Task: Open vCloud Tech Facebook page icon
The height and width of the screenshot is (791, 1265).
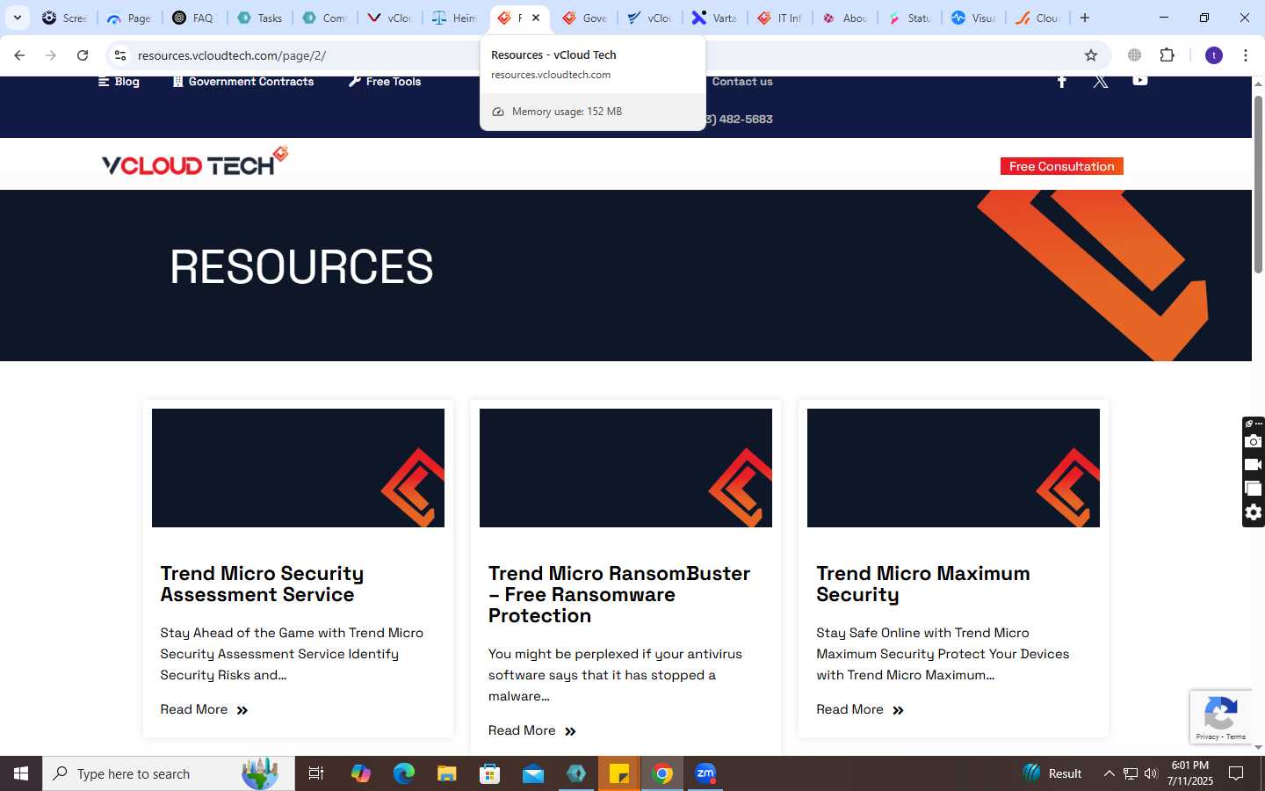Action: click(x=1061, y=81)
